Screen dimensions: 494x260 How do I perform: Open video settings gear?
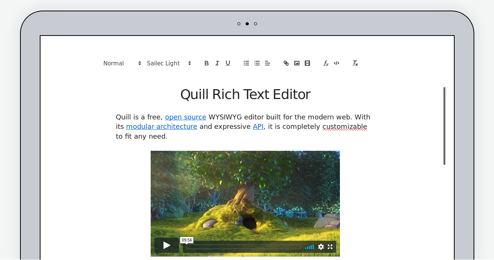[321, 247]
